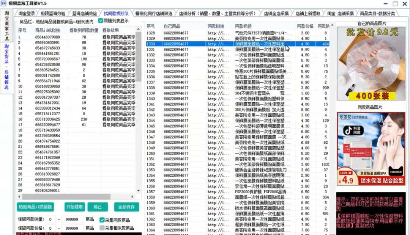Click the 保留同款销量 minimum value field

pos(50,220)
